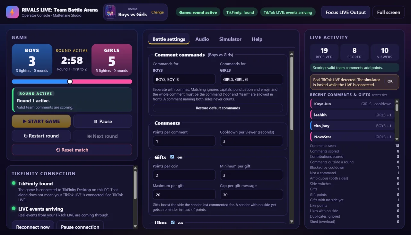
Task: Click the Maximum per gift field
Action: (184, 195)
